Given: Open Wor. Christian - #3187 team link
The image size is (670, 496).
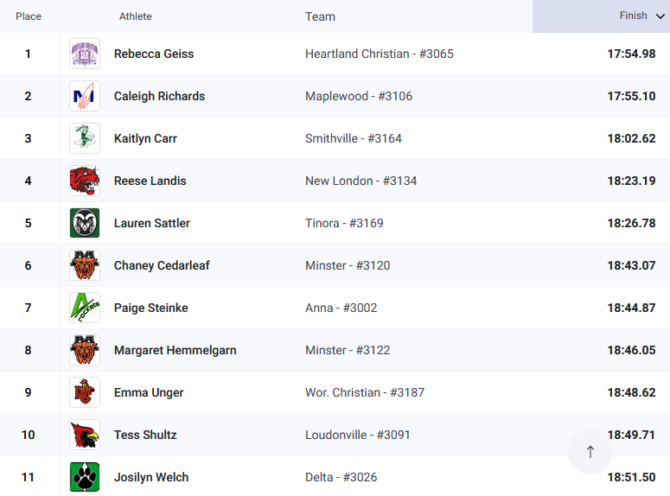Looking at the screenshot, I should 365,392.
